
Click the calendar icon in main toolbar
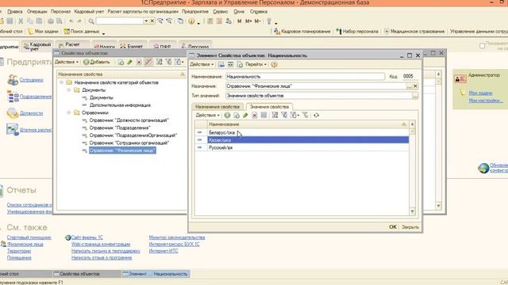pos(219,21)
